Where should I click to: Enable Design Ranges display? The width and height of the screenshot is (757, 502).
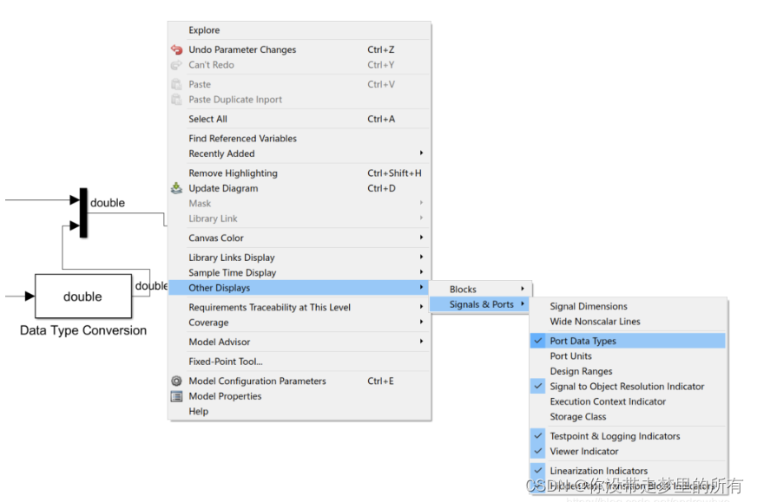[x=629, y=371]
